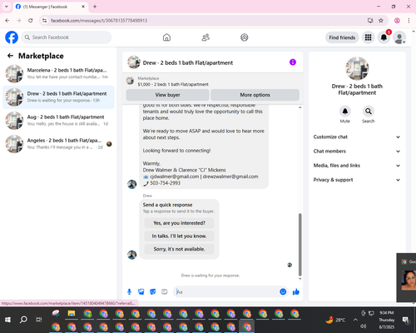Click the listing thumbnail in right panel
Screen dimensions: 416x333
357,68
